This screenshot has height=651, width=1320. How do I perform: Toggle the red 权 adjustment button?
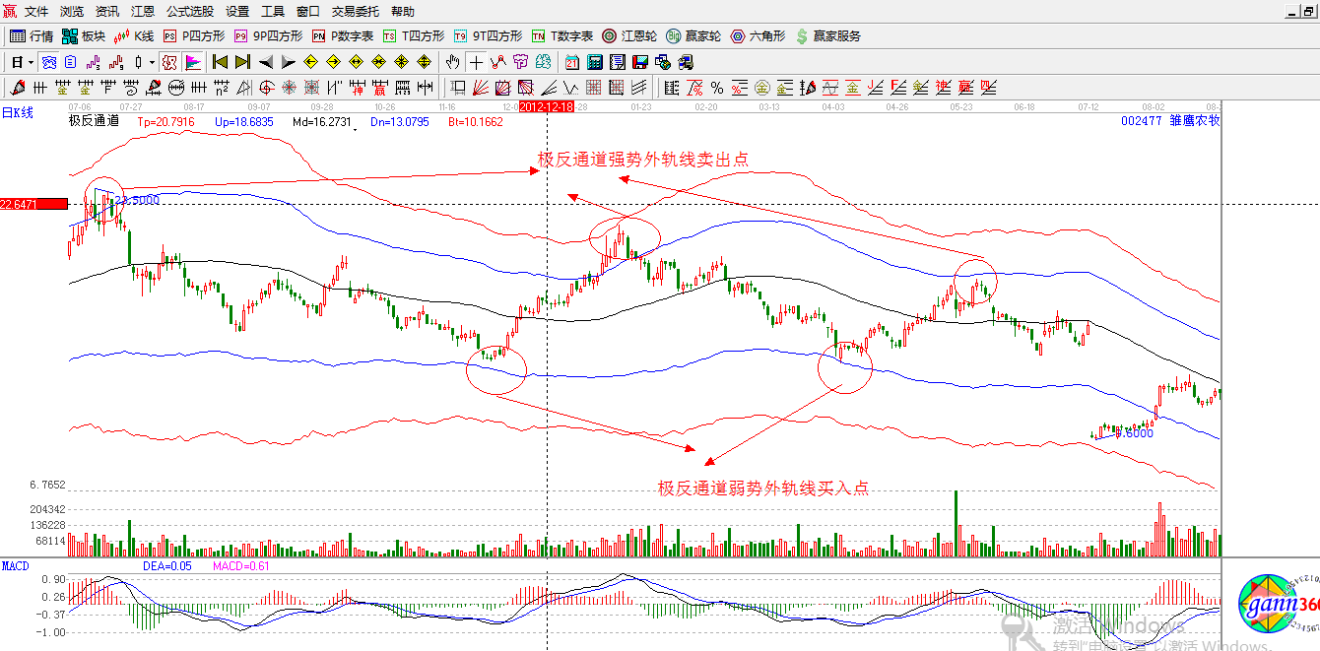pos(169,62)
